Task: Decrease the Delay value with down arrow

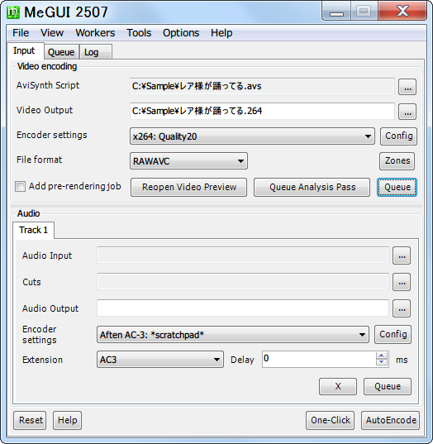Action: (x=382, y=362)
